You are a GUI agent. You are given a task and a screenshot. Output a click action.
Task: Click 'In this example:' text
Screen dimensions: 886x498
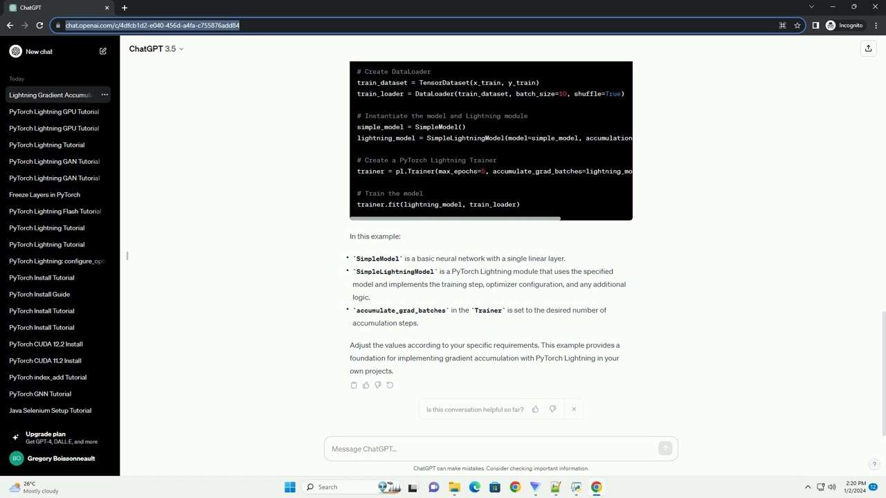375,237
